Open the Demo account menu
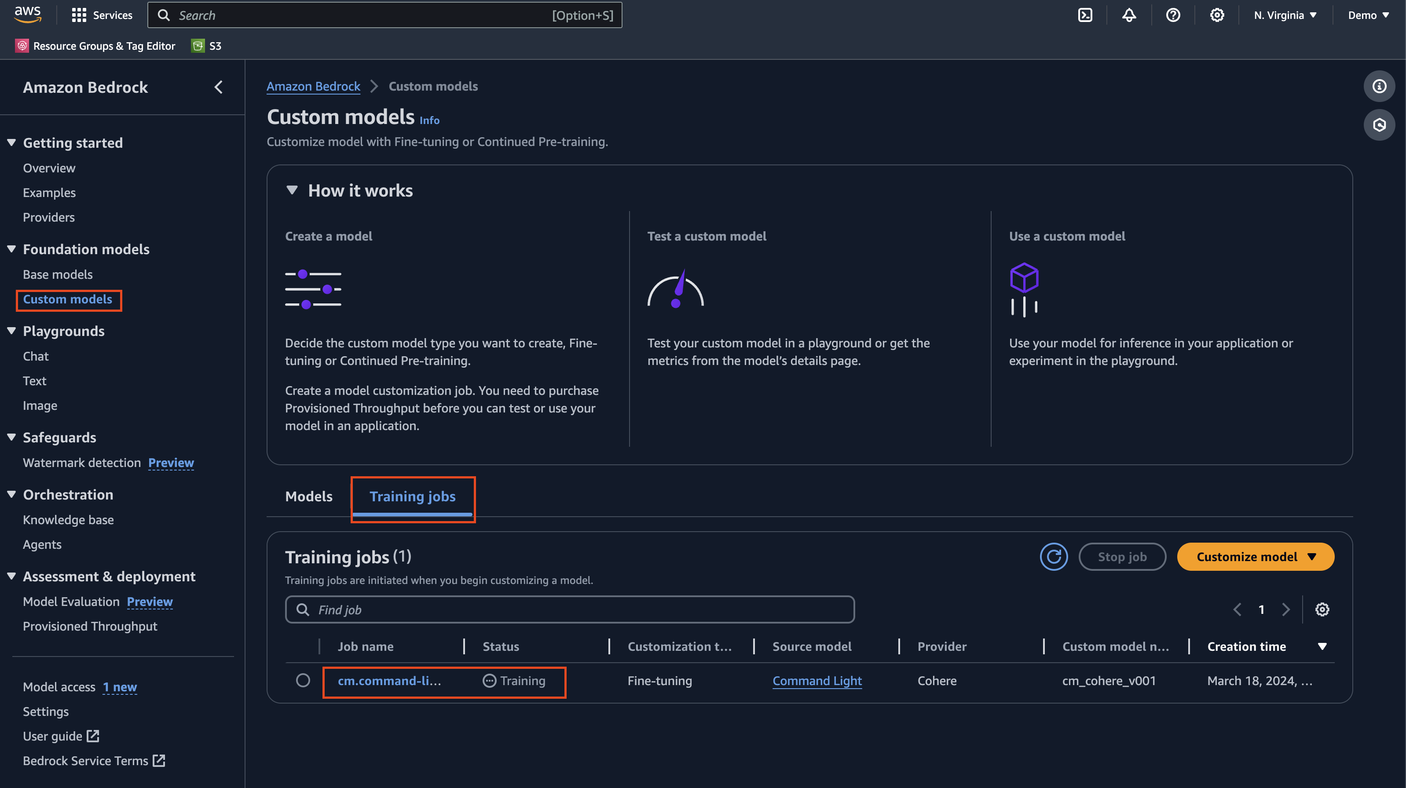Image resolution: width=1406 pixels, height=788 pixels. pos(1367,15)
